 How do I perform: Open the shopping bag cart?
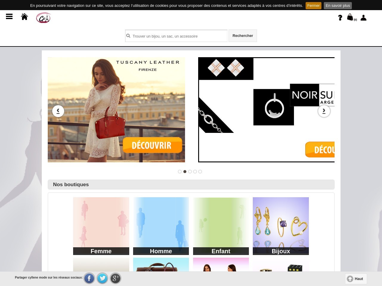pyautogui.click(x=350, y=17)
